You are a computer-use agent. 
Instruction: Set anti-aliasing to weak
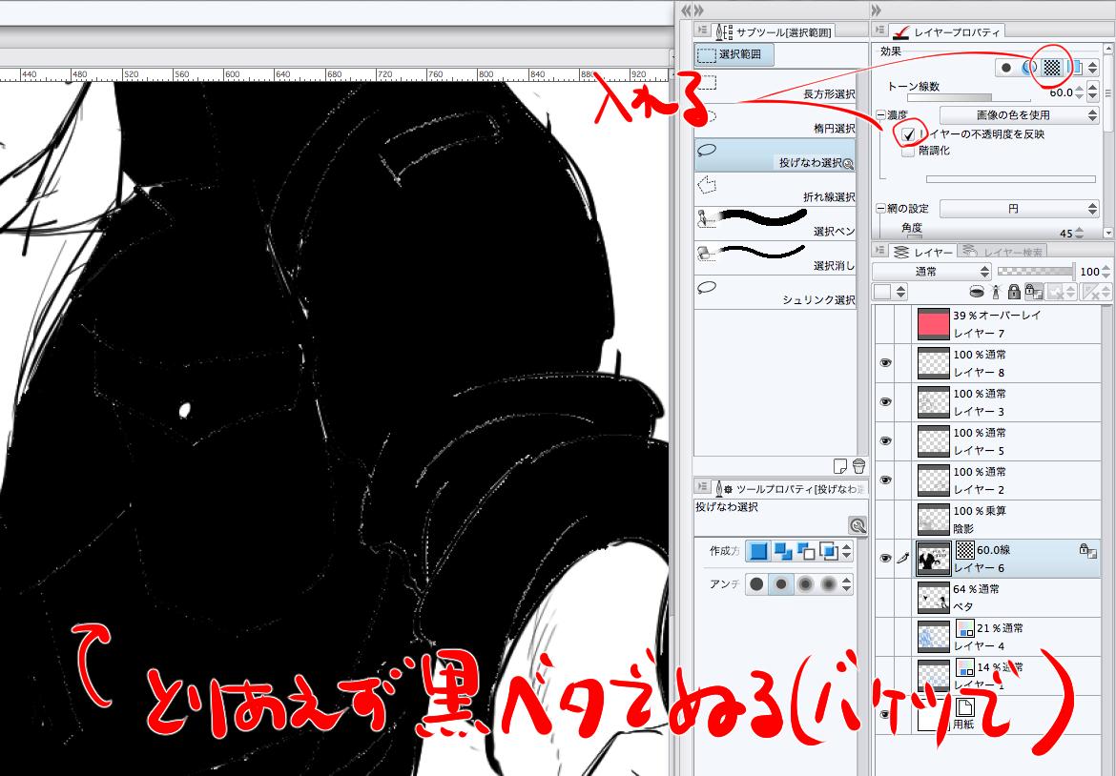(781, 584)
